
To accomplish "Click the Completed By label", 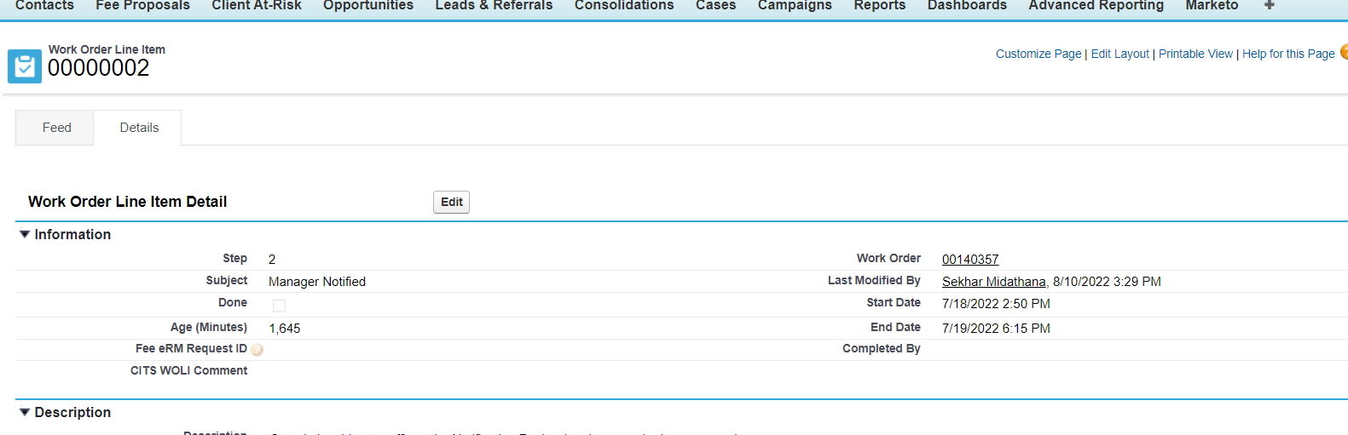I will click(x=882, y=348).
